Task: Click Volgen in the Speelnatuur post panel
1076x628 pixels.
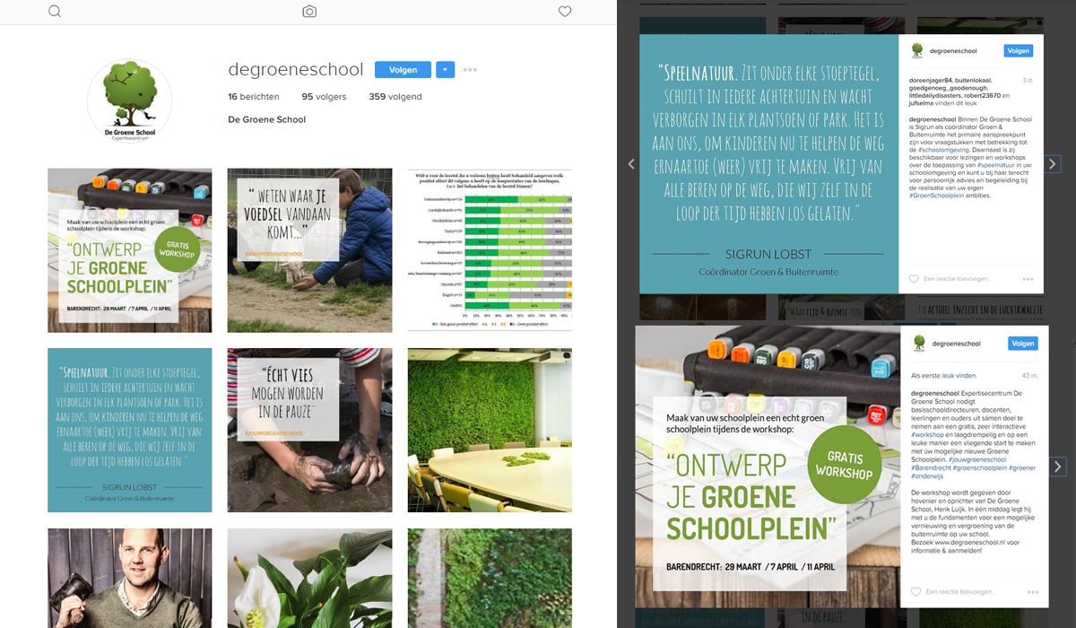Action: (x=1019, y=51)
